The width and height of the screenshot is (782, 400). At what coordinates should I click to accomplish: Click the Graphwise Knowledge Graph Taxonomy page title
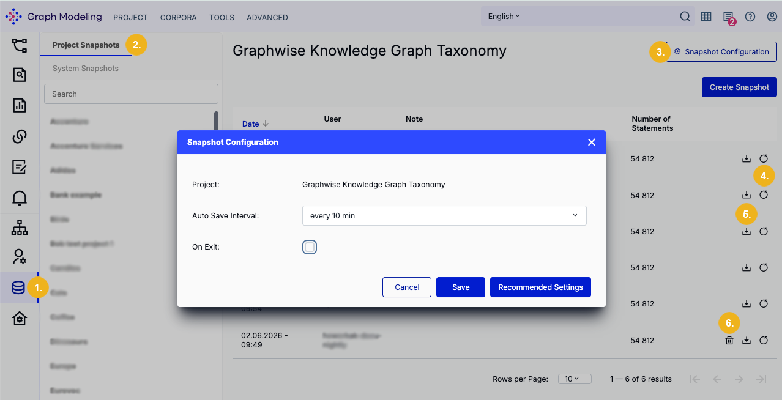[370, 51]
